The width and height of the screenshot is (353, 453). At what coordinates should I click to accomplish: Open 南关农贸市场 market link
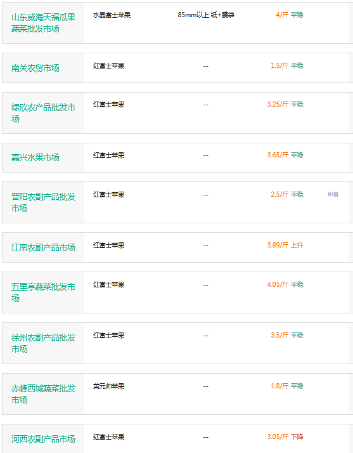click(x=35, y=68)
